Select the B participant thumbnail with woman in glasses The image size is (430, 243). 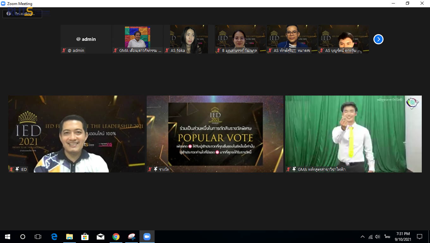[241, 39]
